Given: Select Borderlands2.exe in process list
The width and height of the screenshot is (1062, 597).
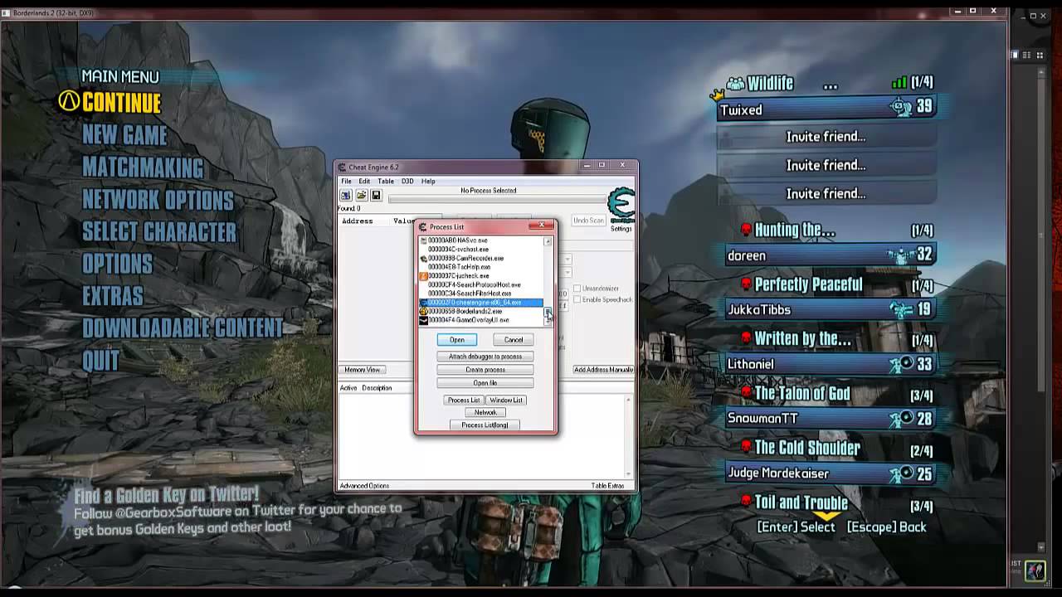Looking at the screenshot, I should click(x=481, y=311).
